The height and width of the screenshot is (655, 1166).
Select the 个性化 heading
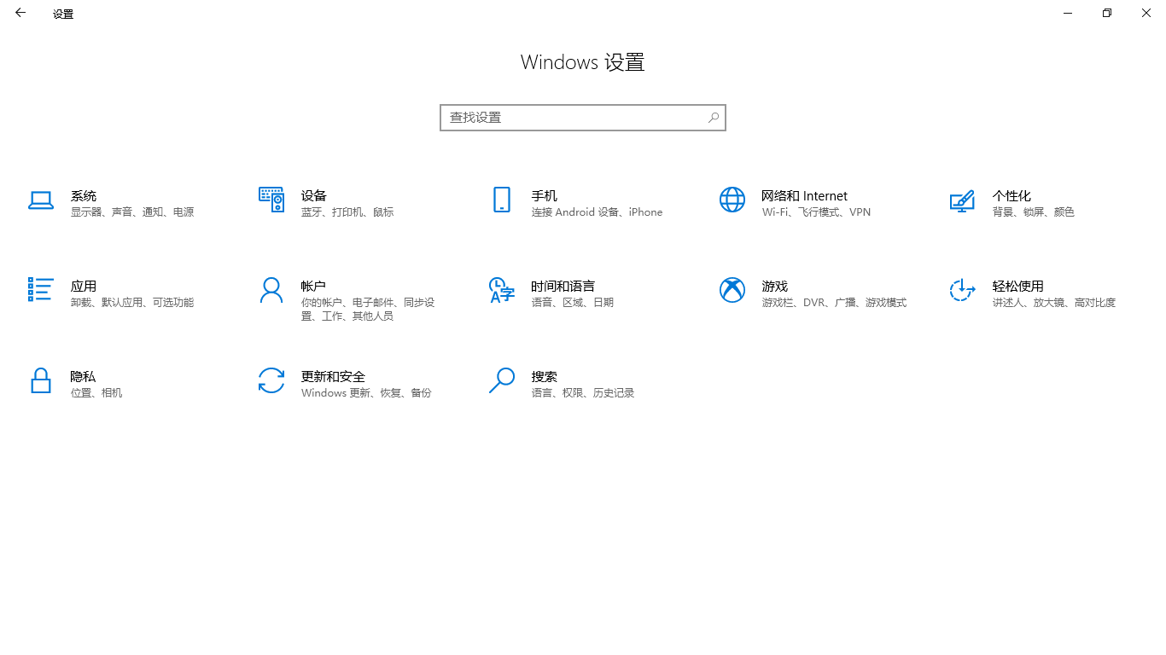tap(1012, 196)
